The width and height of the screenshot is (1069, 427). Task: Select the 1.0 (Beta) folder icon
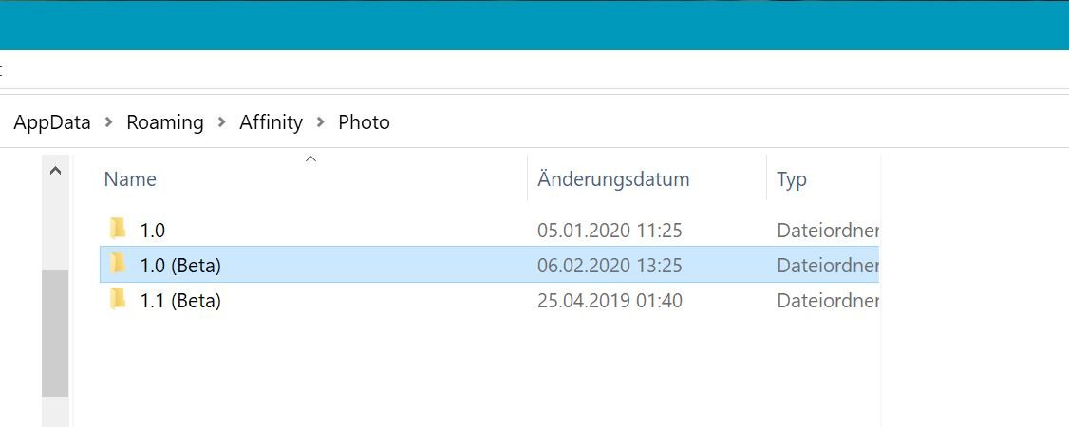click(x=118, y=264)
